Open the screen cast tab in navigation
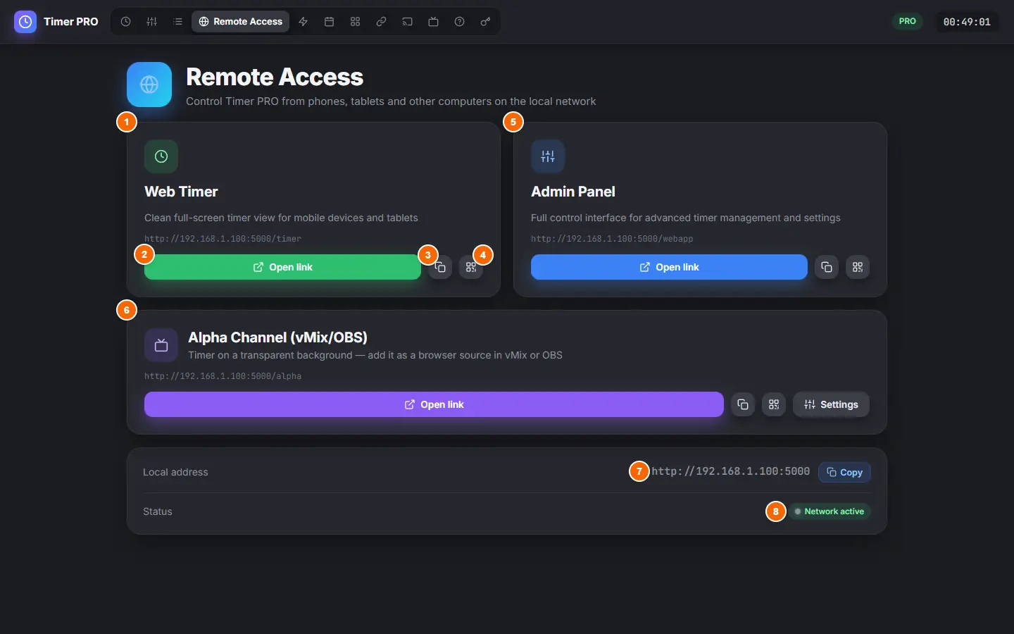1014x634 pixels. click(407, 22)
